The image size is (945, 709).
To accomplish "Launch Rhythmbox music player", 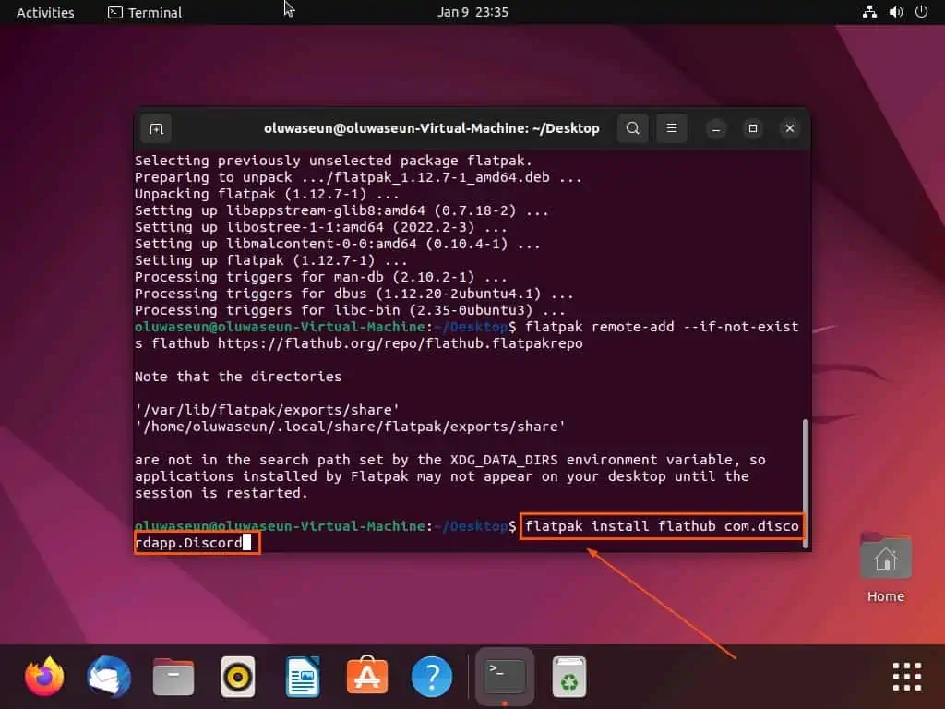I will click(x=238, y=677).
